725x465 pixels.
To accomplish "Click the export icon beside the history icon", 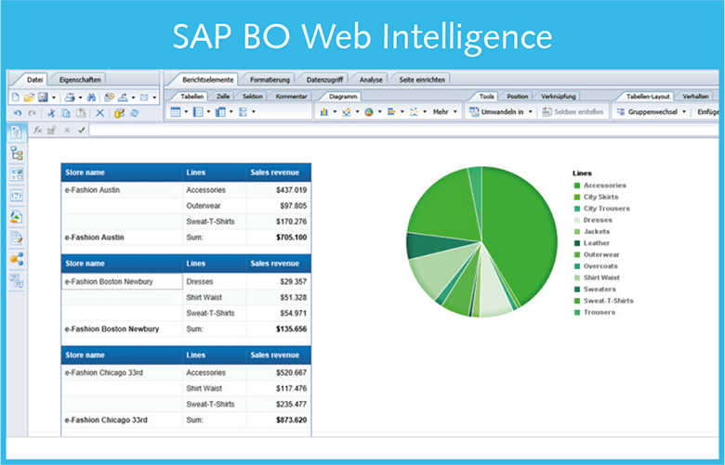I will pyautogui.click(x=123, y=97).
